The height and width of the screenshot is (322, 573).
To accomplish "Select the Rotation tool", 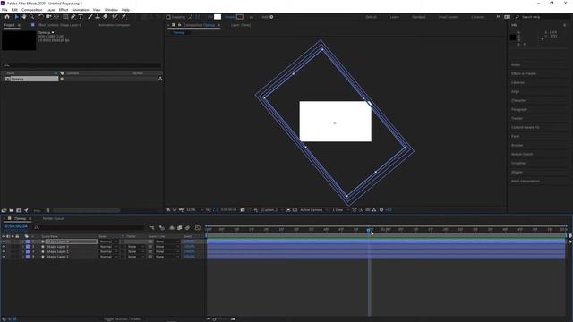I will (40, 17).
